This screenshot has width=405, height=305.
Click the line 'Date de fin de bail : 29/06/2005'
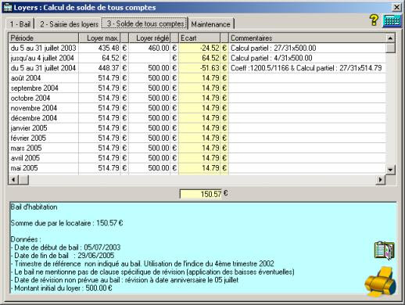coord(63,256)
